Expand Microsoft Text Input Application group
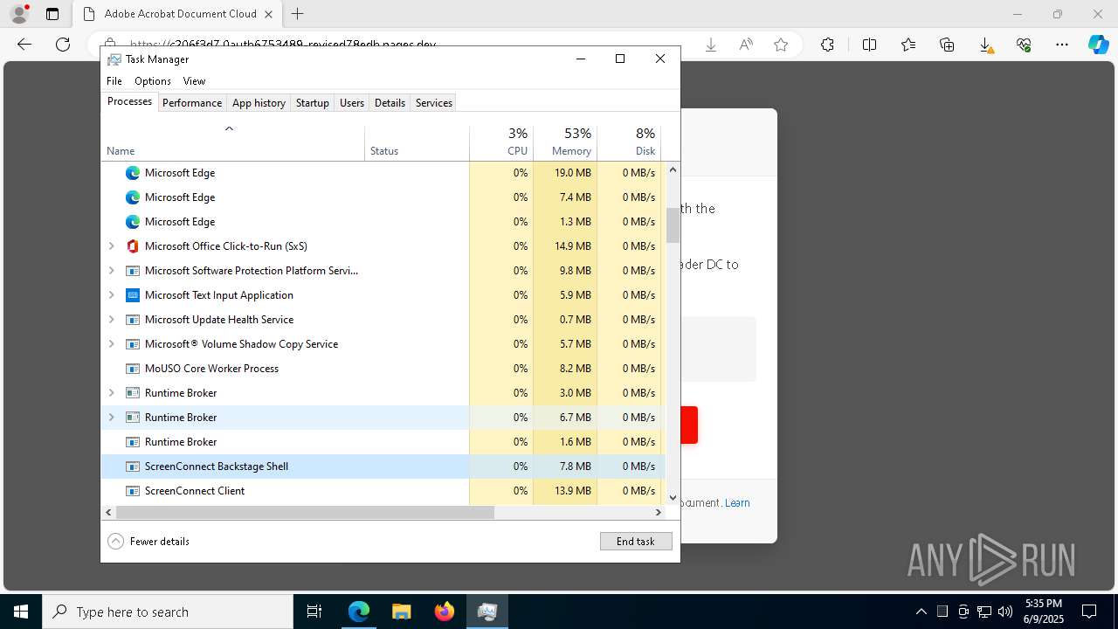The width and height of the screenshot is (1118, 629). tap(111, 295)
